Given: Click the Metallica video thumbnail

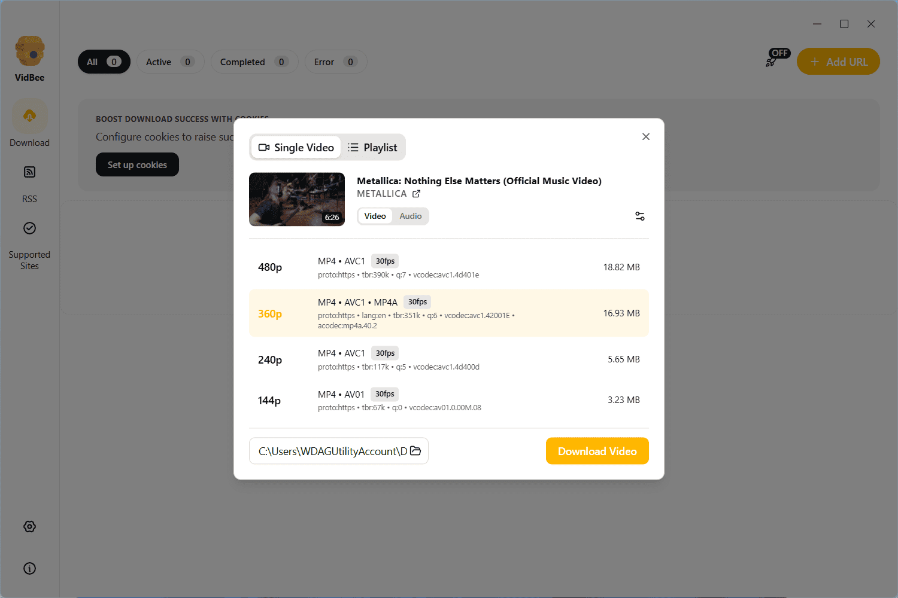Looking at the screenshot, I should 296,199.
